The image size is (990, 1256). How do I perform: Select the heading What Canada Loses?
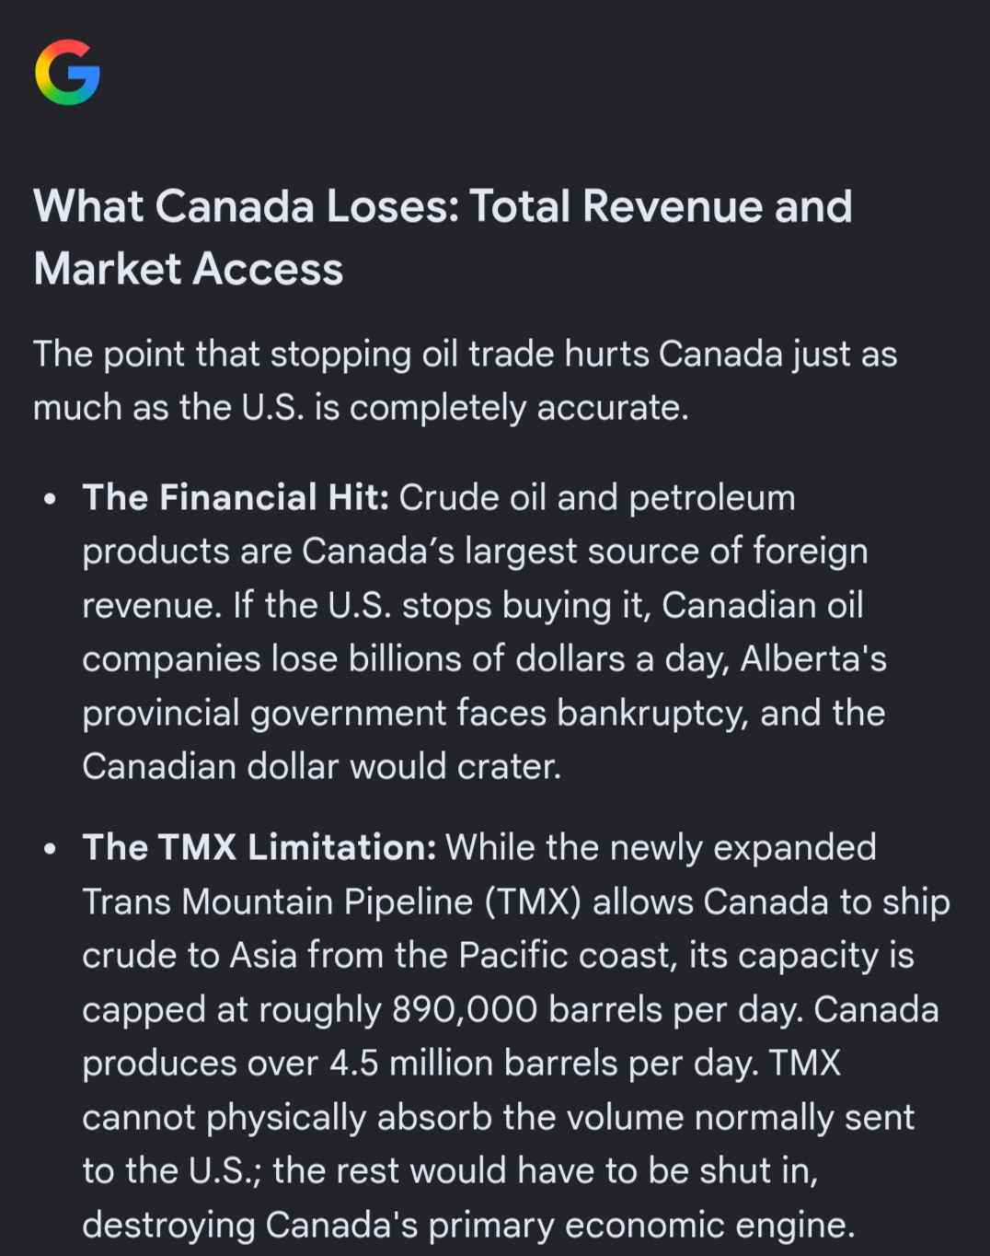click(x=246, y=206)
